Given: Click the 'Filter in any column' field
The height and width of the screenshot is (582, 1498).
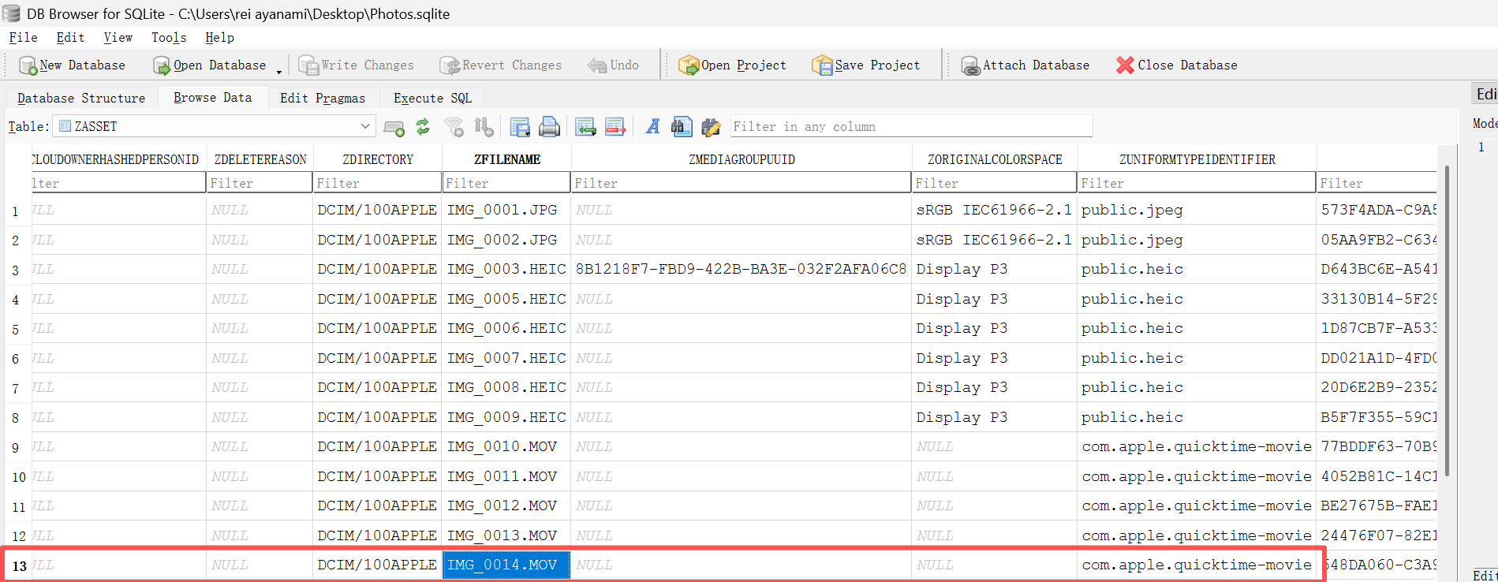Looking at the screenshot, I should (x=911, y=126).
